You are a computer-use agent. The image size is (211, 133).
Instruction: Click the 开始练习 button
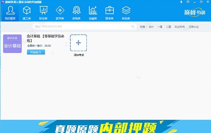click(36, 52)
